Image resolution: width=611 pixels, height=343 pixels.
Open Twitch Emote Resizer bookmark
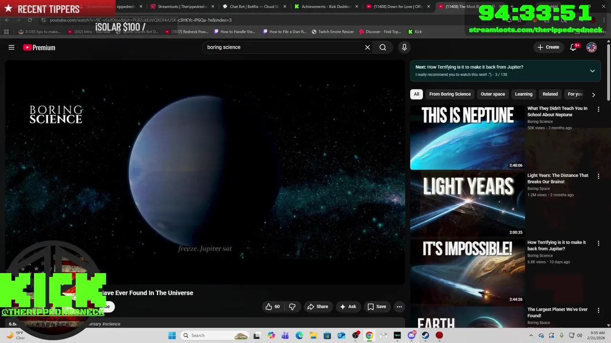[333, 32]
